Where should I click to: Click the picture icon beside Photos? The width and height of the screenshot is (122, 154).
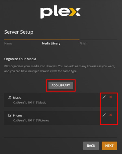(x=10, y=115)
